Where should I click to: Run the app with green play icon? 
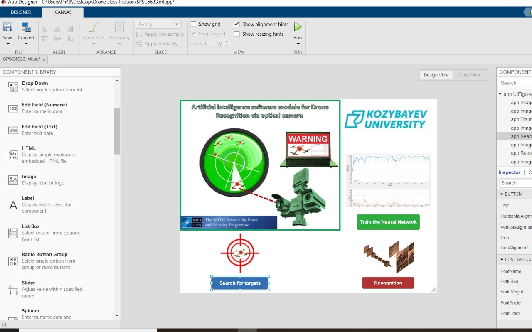point(298,27)
